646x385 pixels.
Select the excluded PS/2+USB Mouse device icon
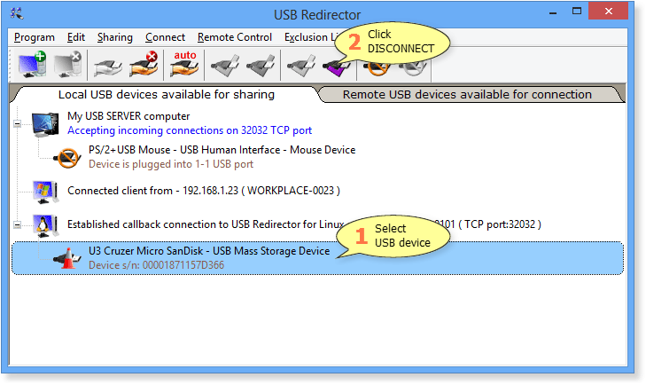tap(66, 158)
